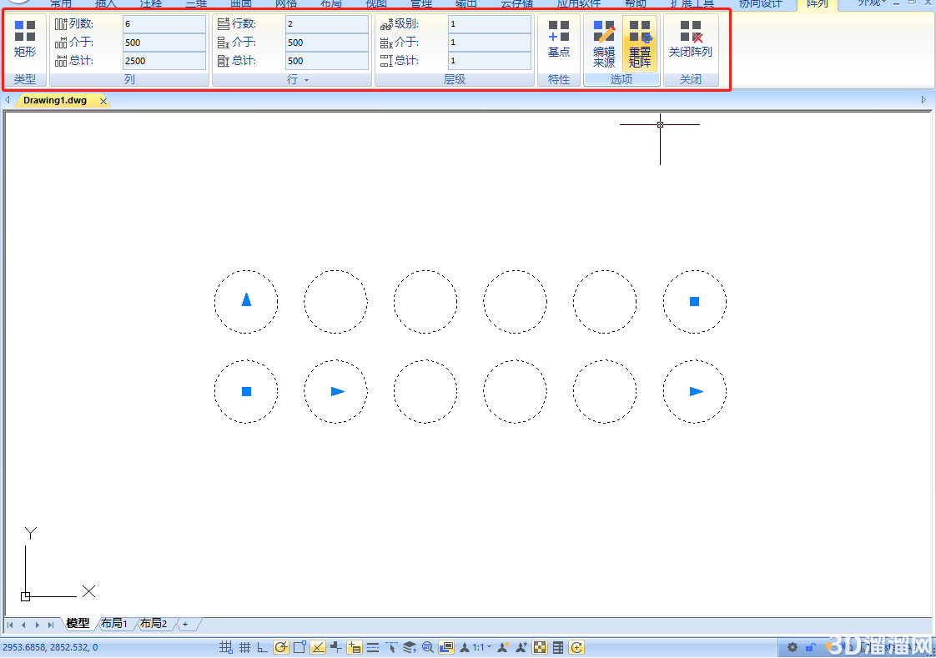Click the checkerboard transparency icon

(540, 647)
